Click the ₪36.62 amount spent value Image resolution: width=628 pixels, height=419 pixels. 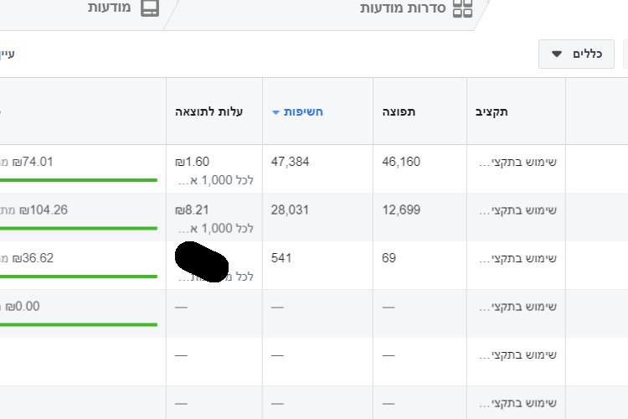33,258
